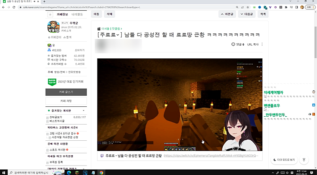The width and height of the screenshot is (317, 175).
Task: Switch to dark mode with 다크 모드로 보기
Action: 284,160
